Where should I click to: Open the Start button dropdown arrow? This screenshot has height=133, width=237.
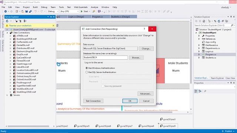point(90,11)
